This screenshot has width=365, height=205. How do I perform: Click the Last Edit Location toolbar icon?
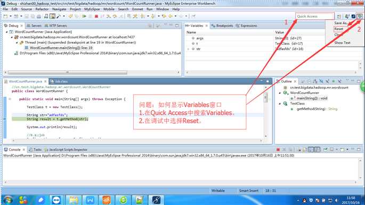click(164, 16)
